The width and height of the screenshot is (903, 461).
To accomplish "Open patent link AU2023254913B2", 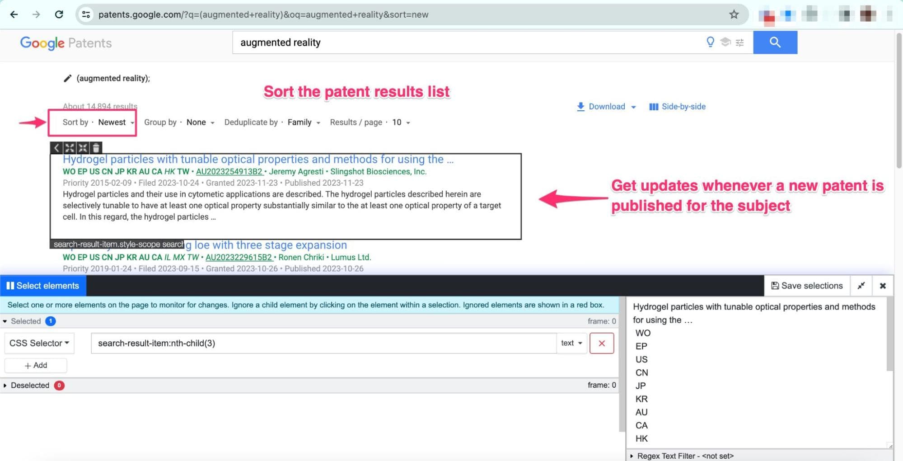I will tap(228, 171).
